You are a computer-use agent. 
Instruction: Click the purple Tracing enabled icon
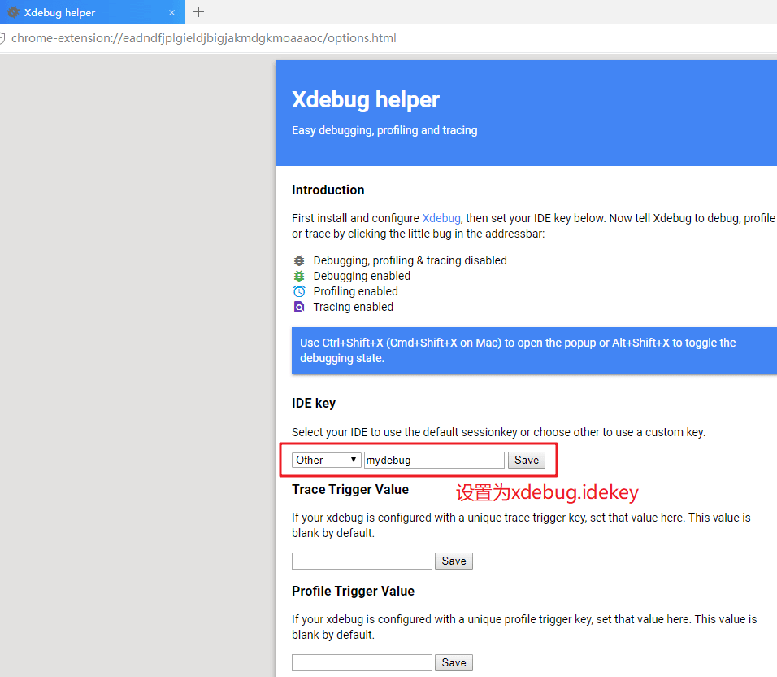(x=299, y=307)
